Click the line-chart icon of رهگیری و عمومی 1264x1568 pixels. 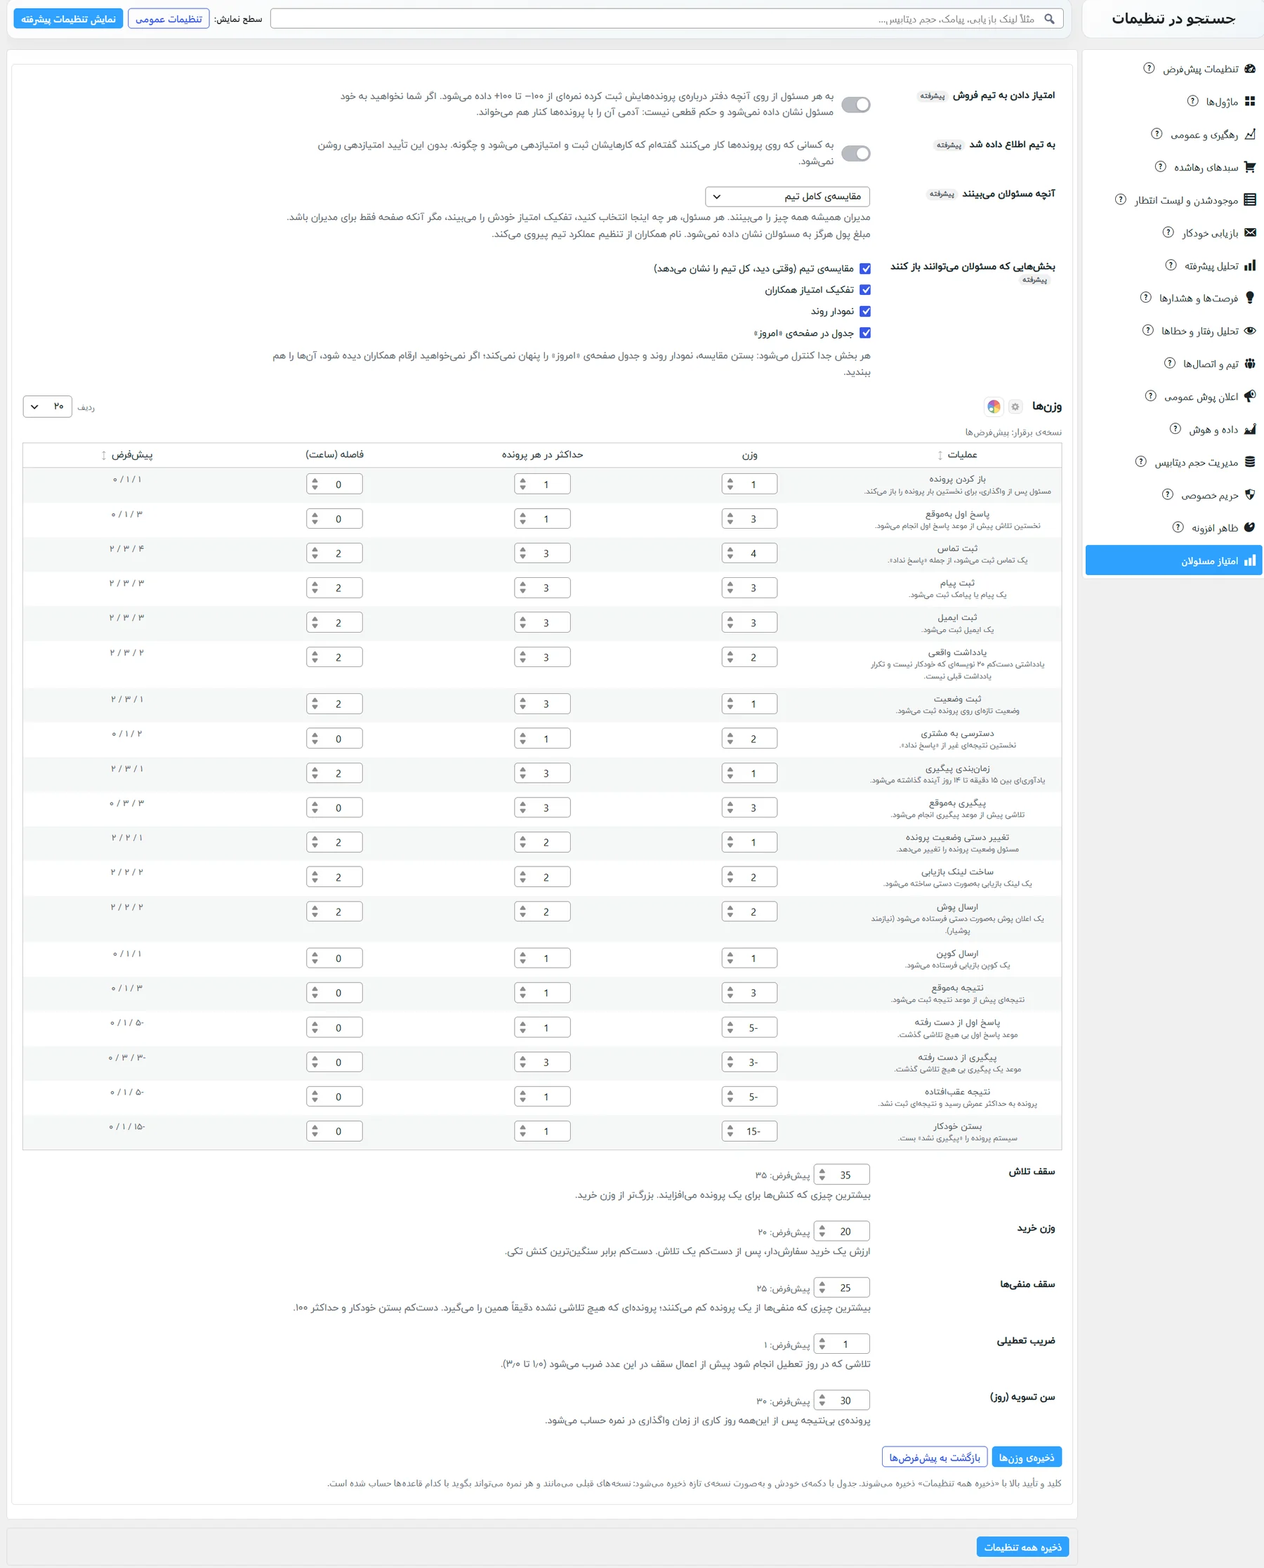(1249, 134)
